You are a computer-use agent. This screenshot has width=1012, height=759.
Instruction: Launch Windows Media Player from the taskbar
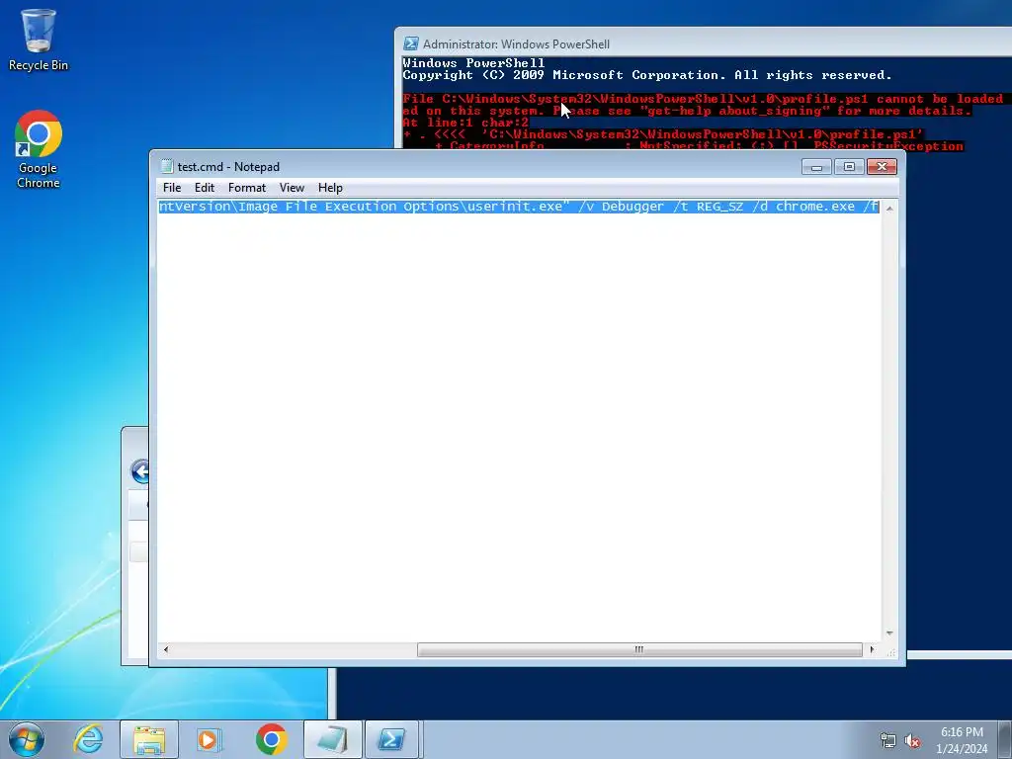(x=210, y=739)
